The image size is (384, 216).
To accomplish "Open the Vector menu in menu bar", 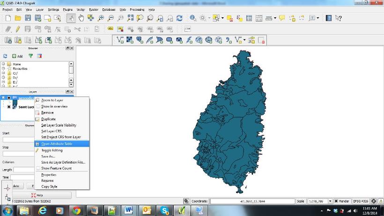I will click(x=81, y=9).
